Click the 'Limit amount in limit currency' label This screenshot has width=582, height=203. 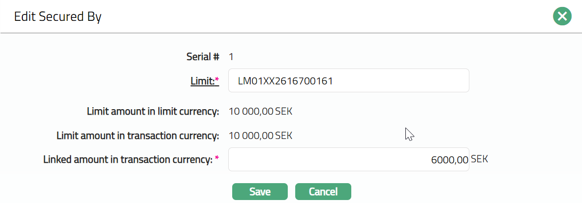tap(153, 111)
